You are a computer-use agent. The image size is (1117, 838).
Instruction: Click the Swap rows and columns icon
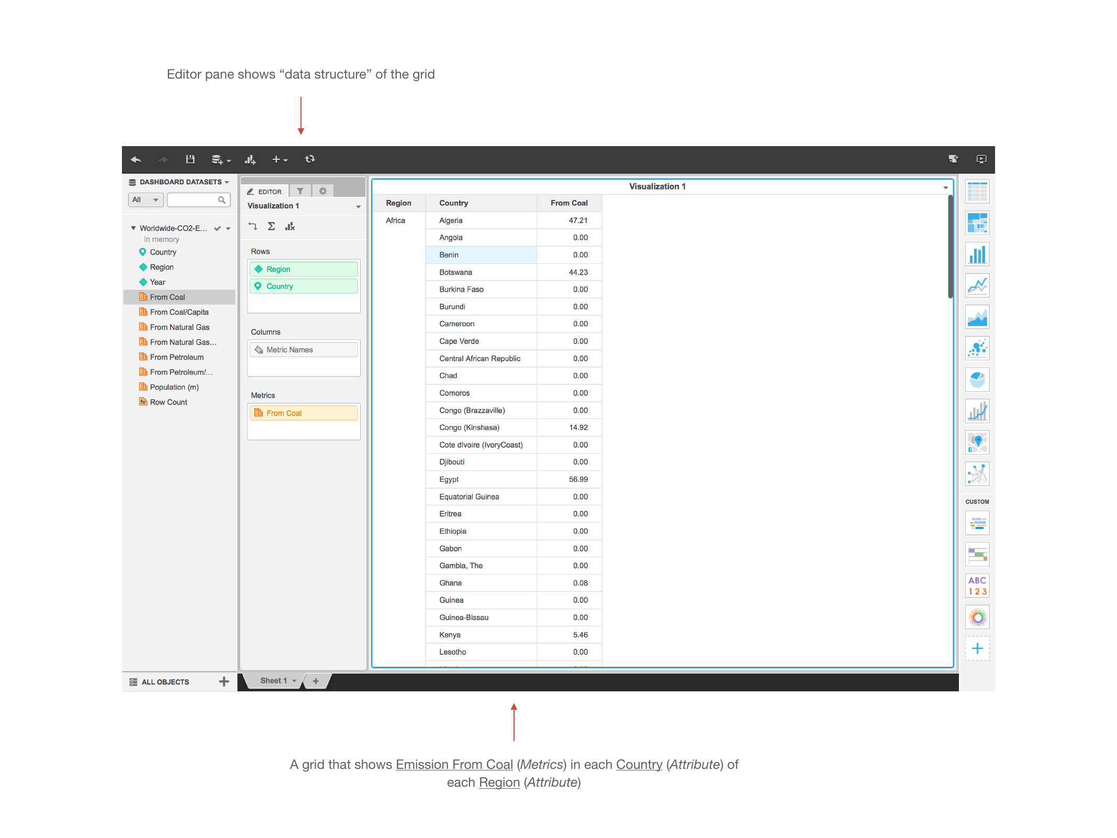click(253, 226)
